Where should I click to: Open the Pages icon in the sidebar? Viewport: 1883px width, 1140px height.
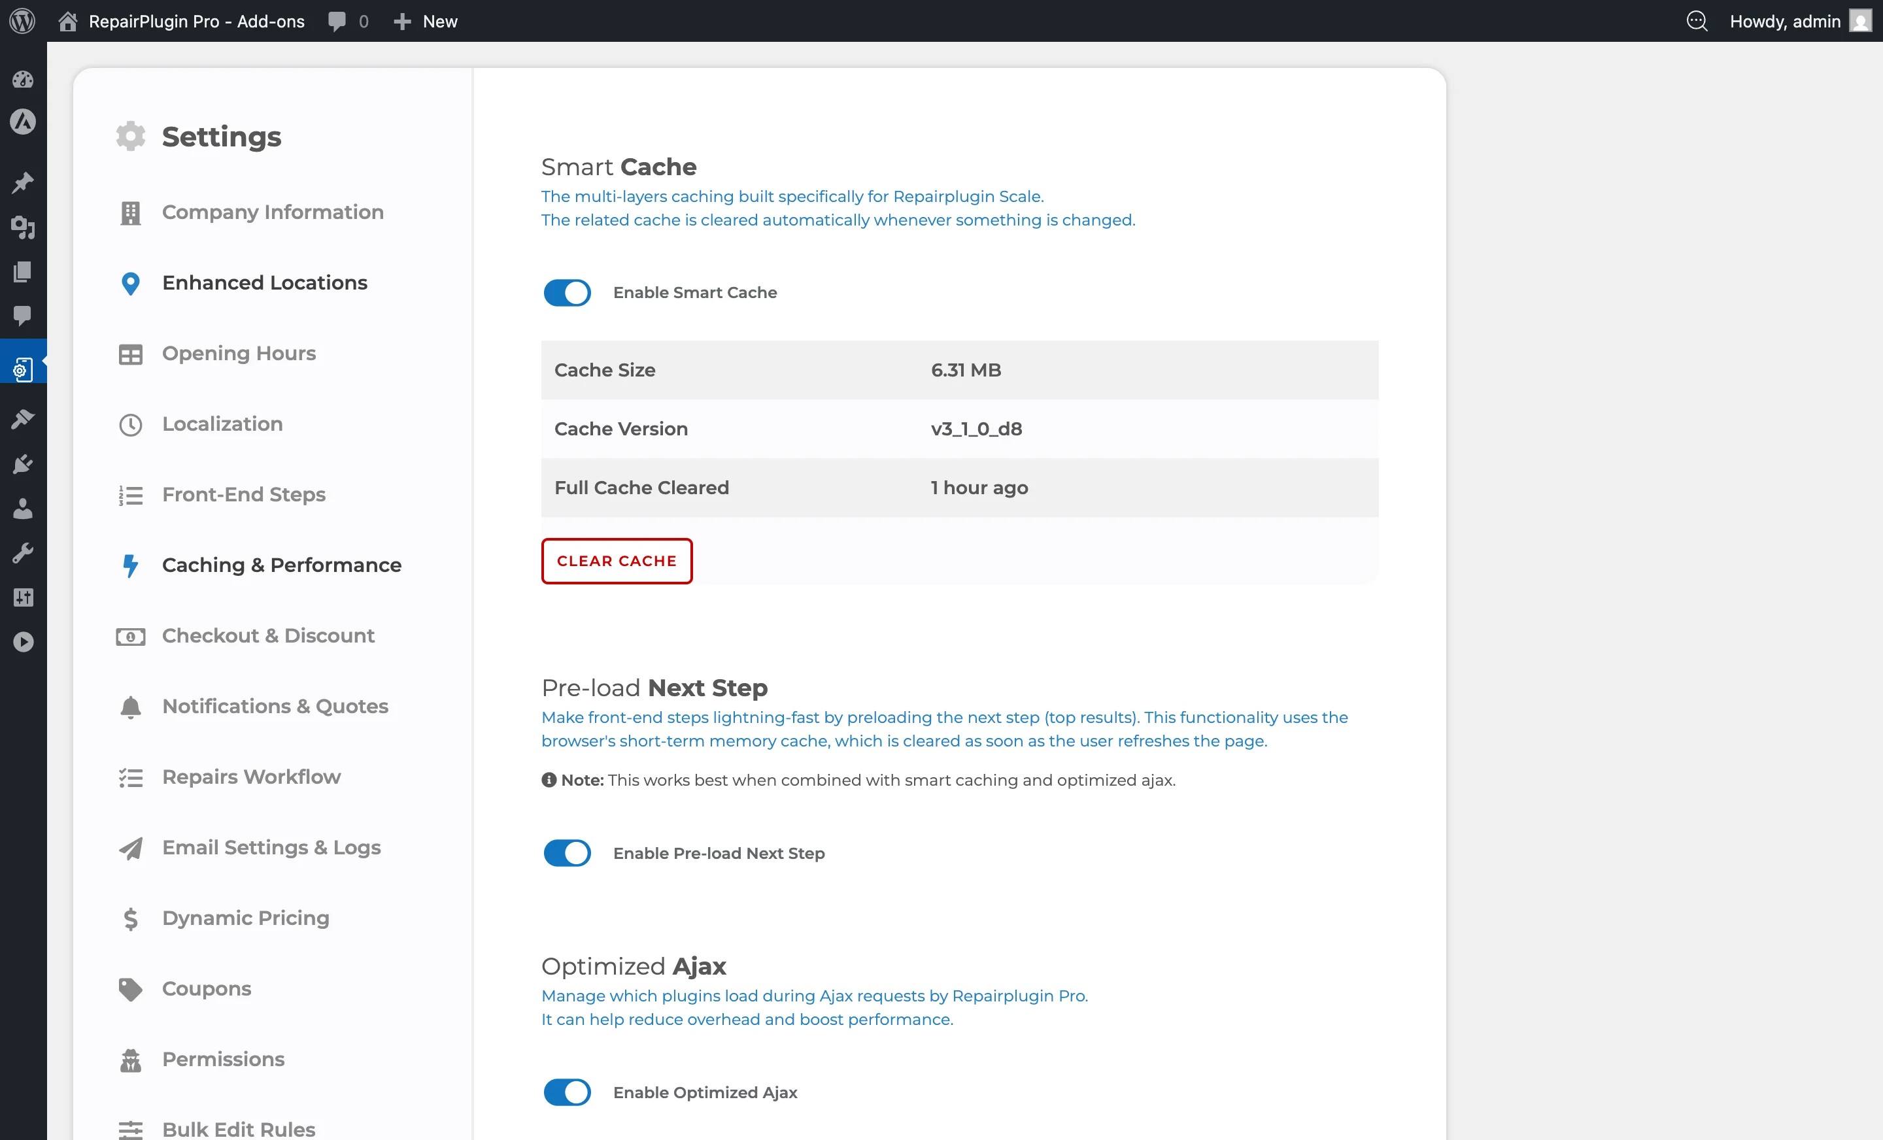23,272
